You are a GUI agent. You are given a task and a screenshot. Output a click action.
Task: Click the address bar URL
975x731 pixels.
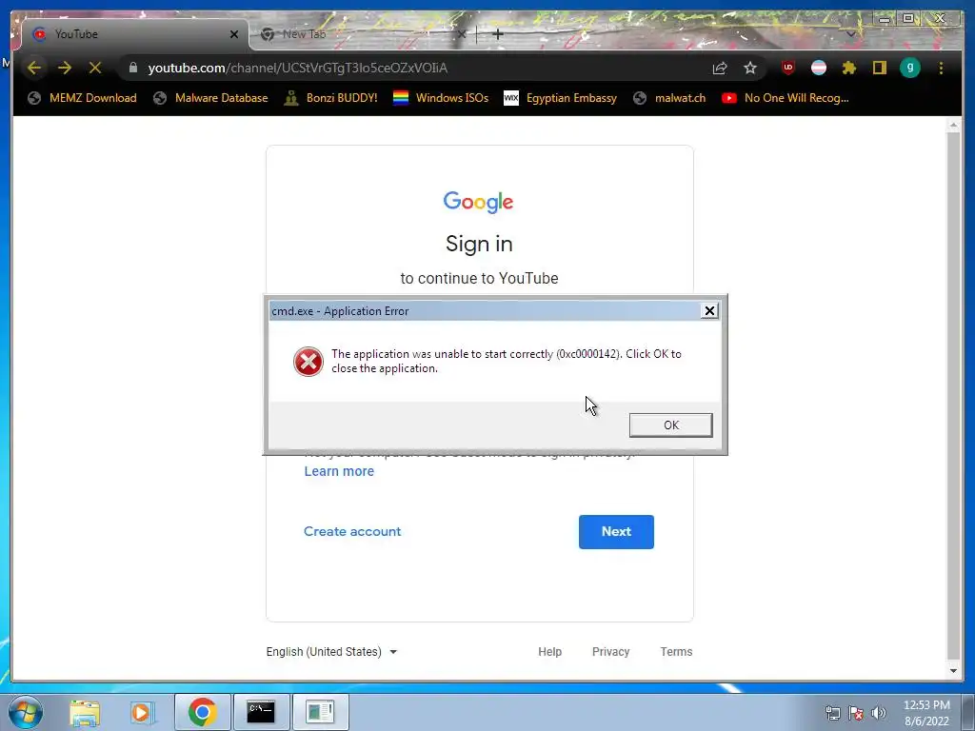point(297,68)
